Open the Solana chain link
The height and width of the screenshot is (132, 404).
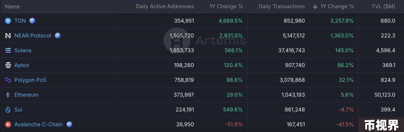(x=23, y=50)
